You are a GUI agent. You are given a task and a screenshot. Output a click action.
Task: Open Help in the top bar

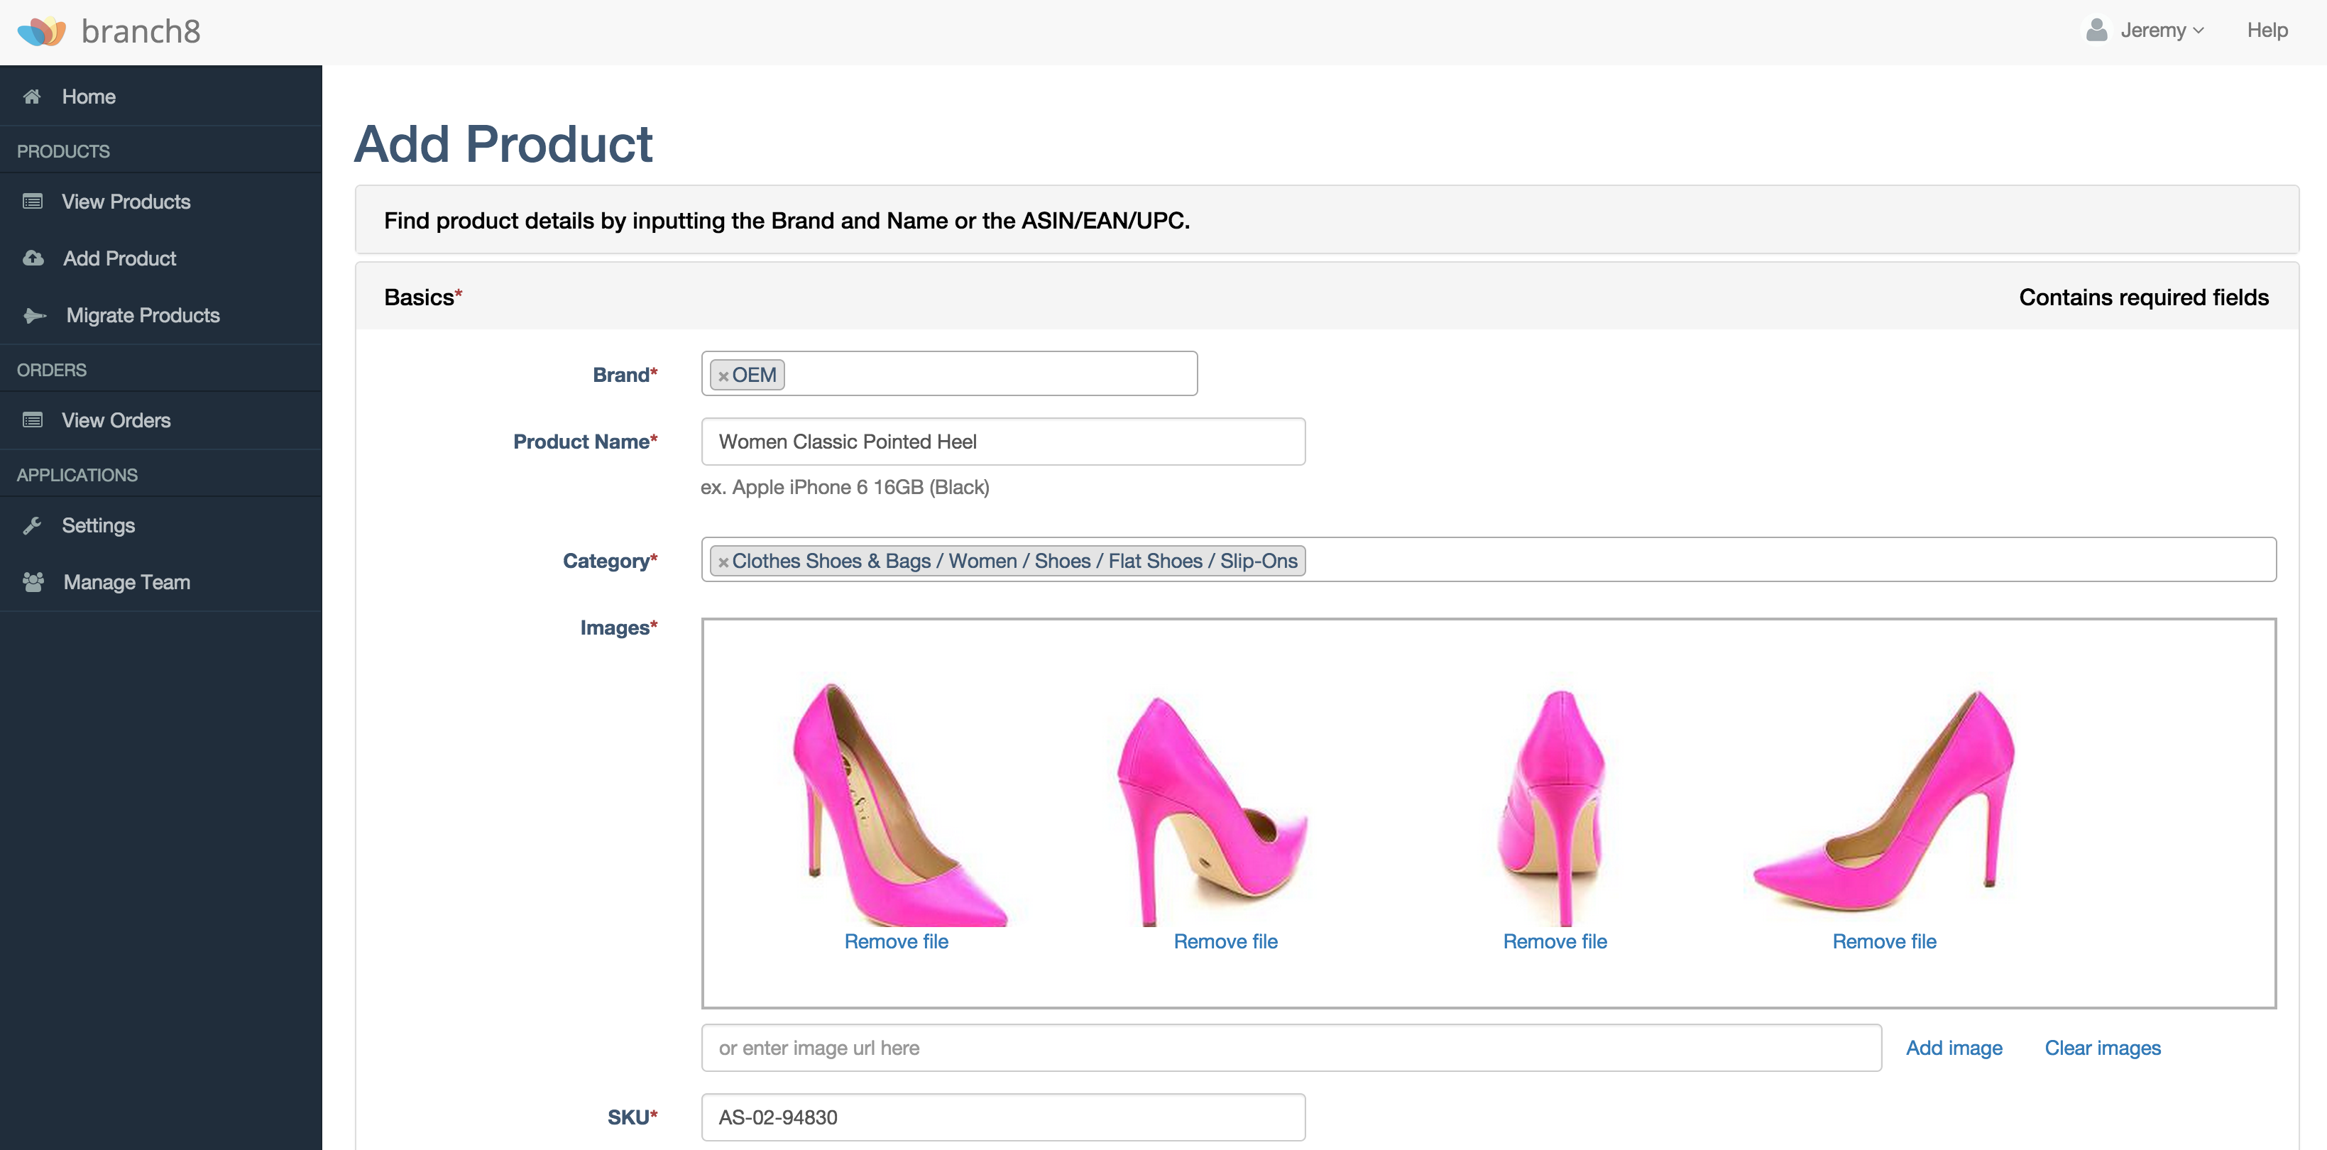pyautogui.click(x=2267, y=31)
